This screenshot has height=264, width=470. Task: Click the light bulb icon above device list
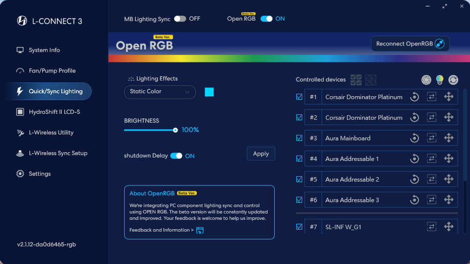point(440,79)
